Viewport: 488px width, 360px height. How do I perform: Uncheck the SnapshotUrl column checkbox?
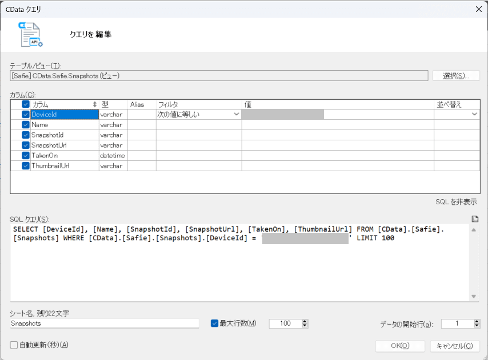point(26,145)
